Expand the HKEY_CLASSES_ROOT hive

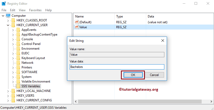[x=8, y=21]
